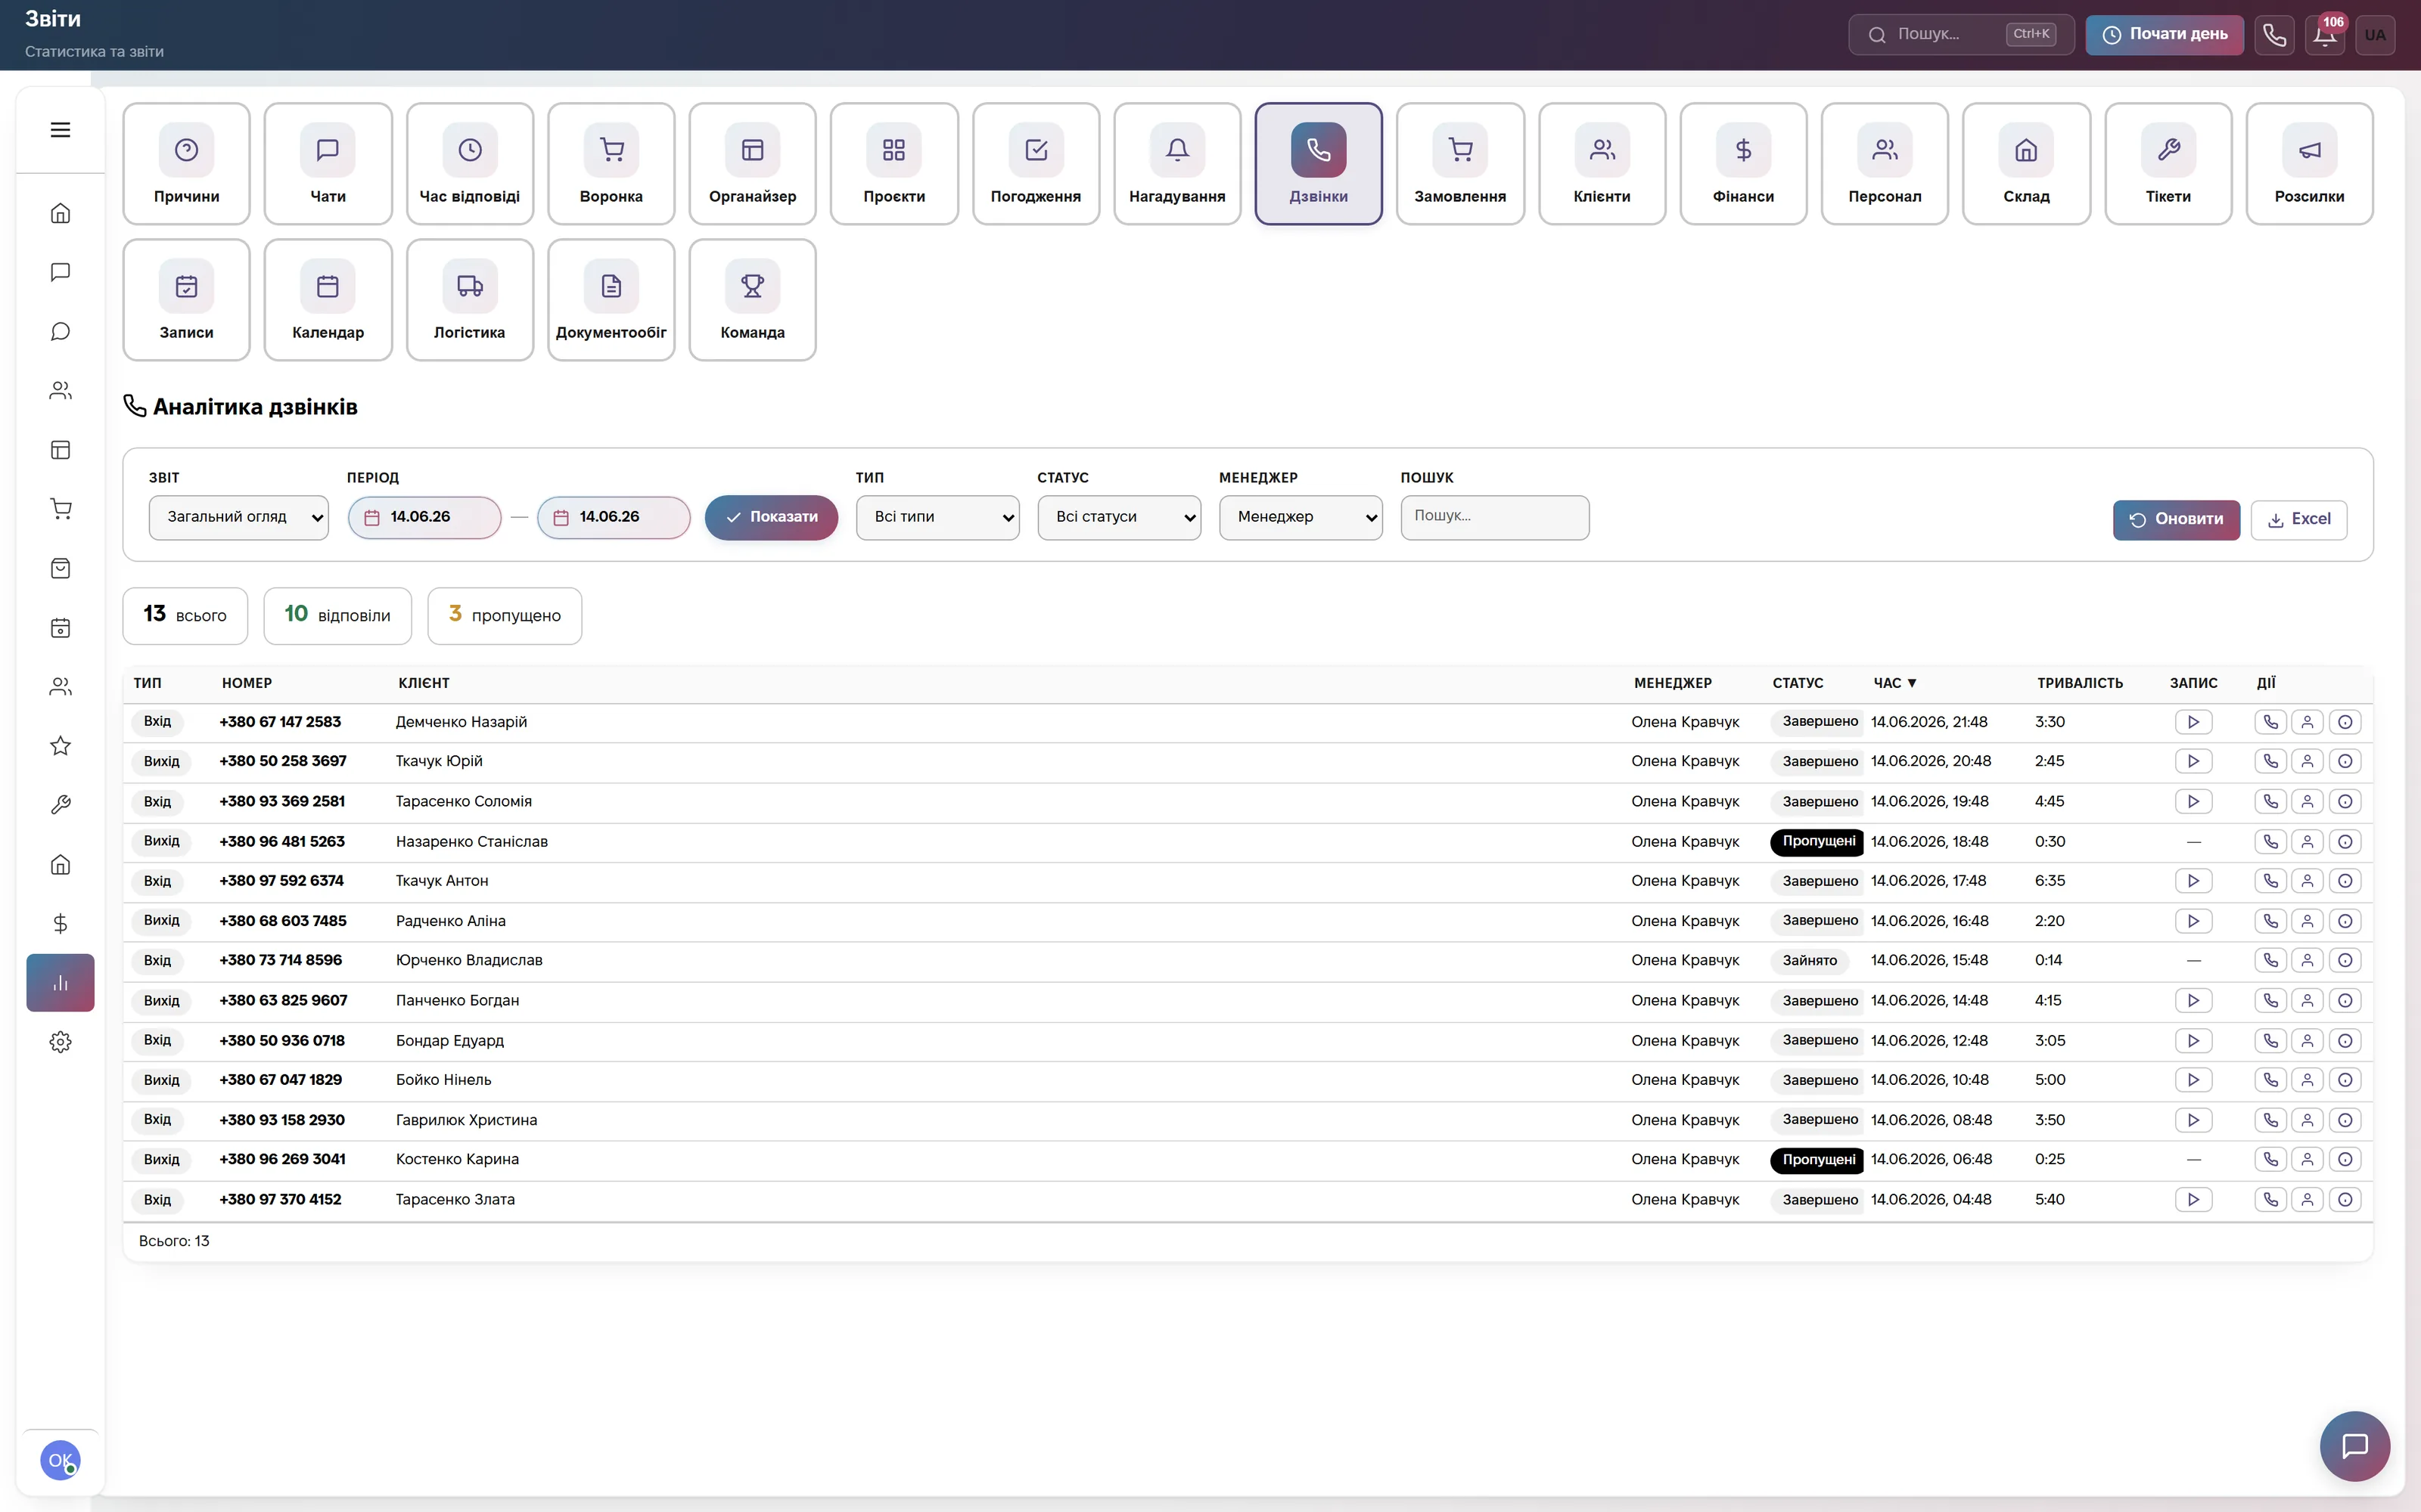Open the Всі типи type dropdown
Viewport: 2421px width, 1512px height.
point(937,518)
